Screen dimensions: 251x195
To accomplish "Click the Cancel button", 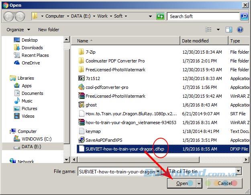I will coord(224,183).
